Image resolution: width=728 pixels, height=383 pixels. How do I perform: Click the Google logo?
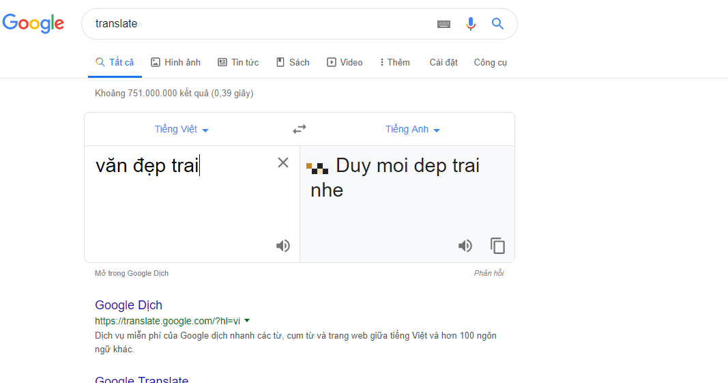click(33, 23)
